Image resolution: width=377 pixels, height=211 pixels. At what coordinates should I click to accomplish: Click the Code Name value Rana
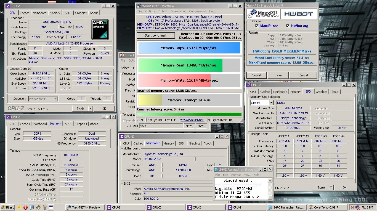[x=43, y=27]
